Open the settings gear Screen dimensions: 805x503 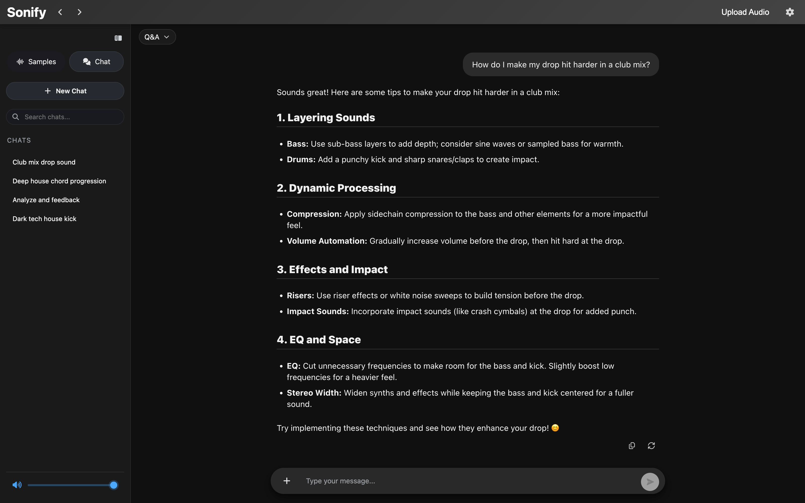pyautogui.click(x=790, y=12)
